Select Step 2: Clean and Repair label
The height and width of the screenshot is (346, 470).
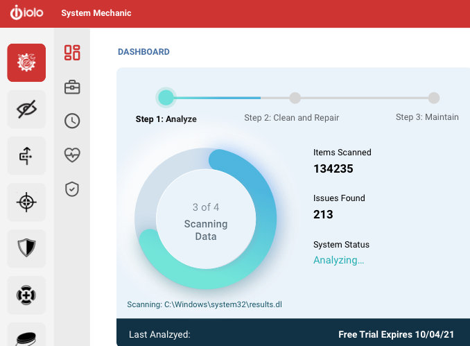[x=292, y=118]
